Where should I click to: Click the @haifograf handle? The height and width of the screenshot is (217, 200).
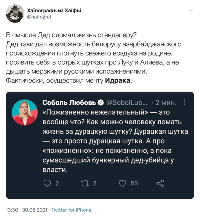pos(39,17)
